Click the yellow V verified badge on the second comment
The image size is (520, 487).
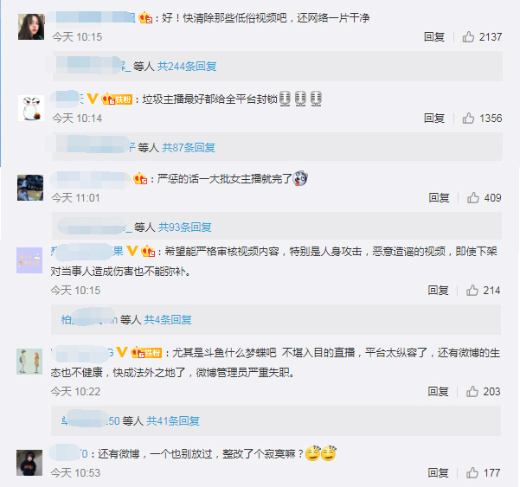(93, 99)
